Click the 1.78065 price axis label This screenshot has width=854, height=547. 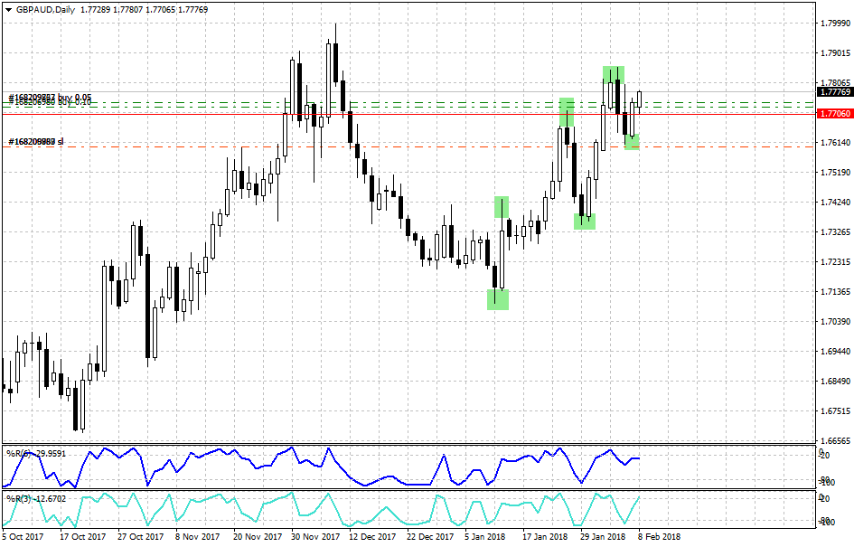pos(835,83)
